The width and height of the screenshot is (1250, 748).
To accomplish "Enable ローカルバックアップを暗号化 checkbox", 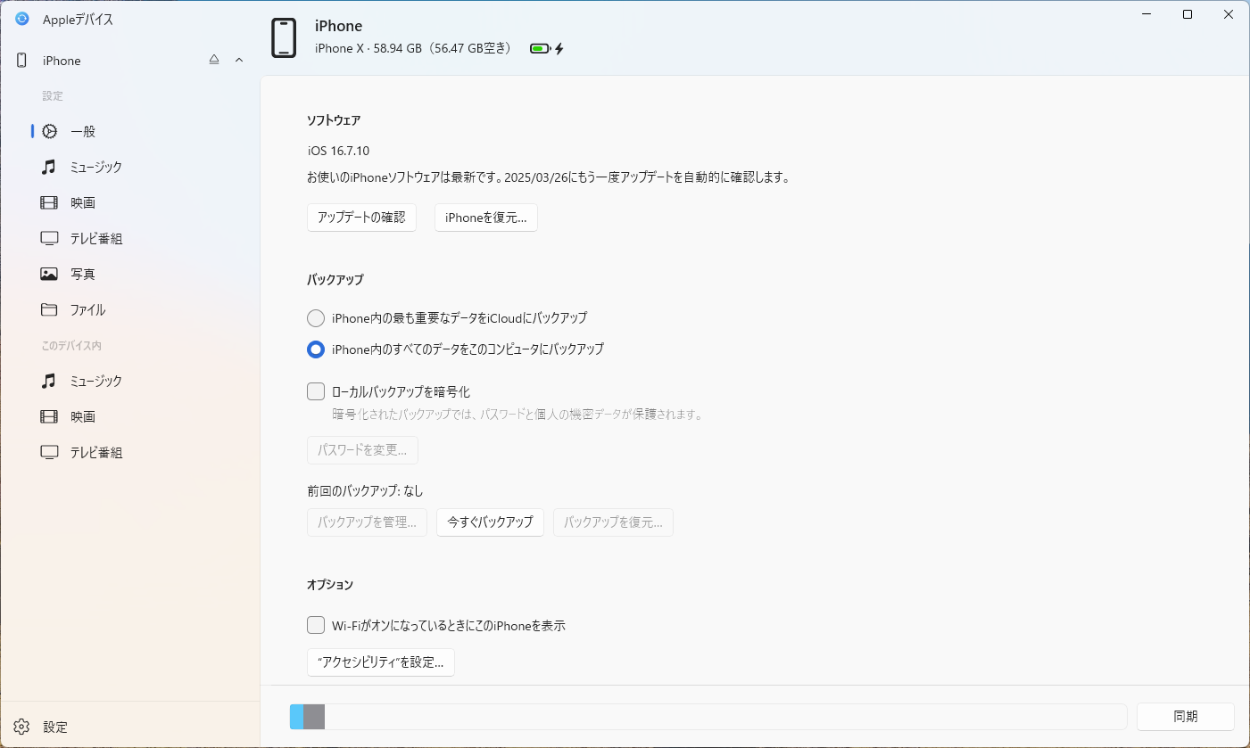I will pyautogui.click(x=315, y=390).
